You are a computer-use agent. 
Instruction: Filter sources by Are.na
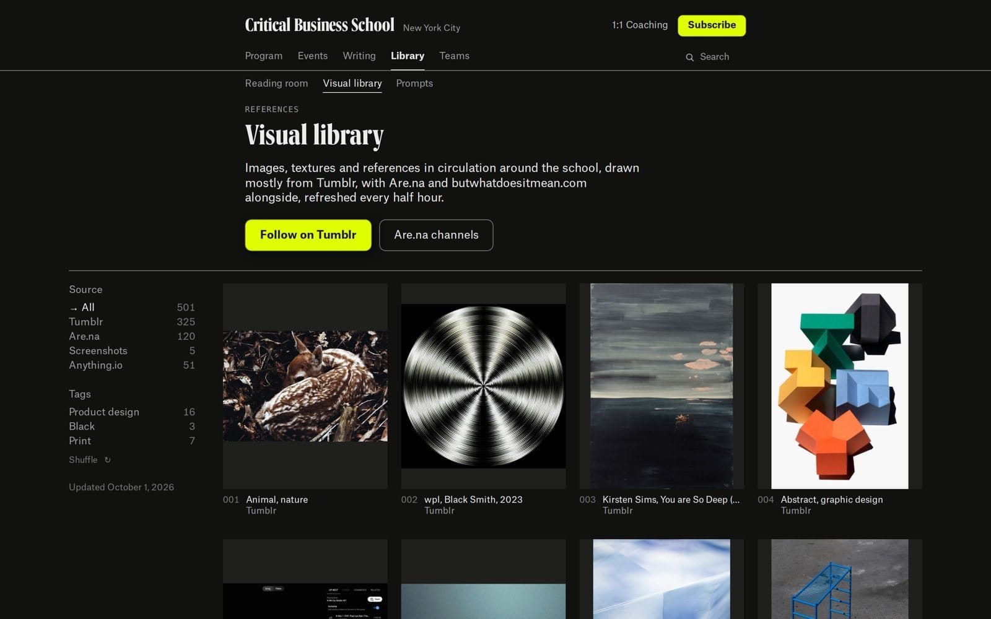[132, 336]
